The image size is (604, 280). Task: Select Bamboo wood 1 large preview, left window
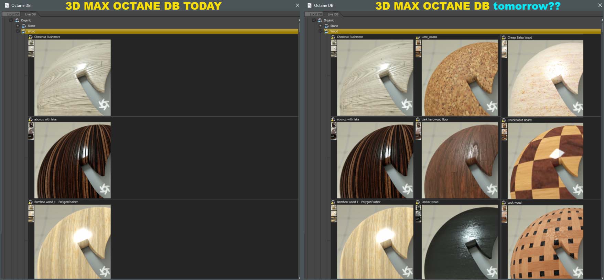73,241
